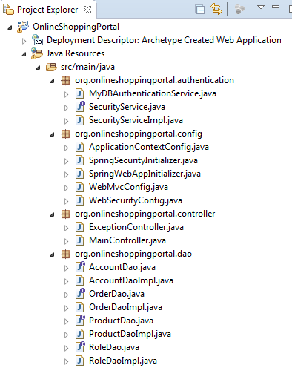Close the Project Explorer tab
Screen dimensions: 292x368
click(x=87, y=10)
